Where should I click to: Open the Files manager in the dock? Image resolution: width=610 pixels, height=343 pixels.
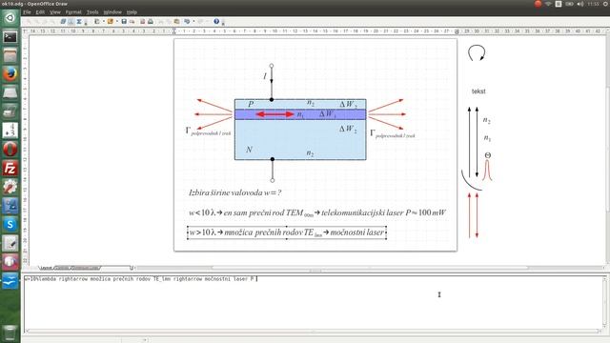pos(10,55)
